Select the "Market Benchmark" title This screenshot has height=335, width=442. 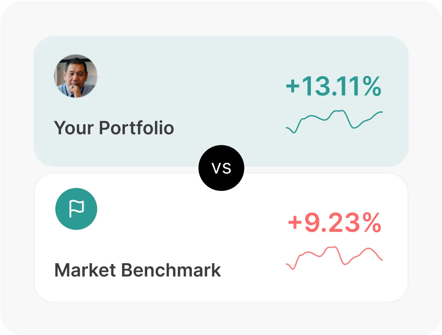[x=138, y=270]
